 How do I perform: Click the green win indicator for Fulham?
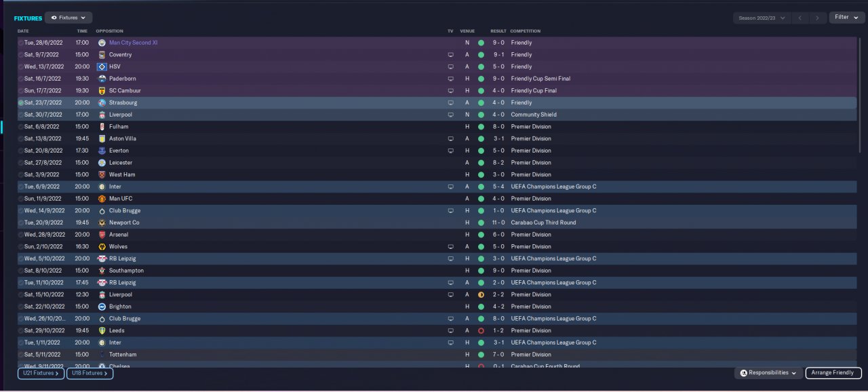point(481,127)
